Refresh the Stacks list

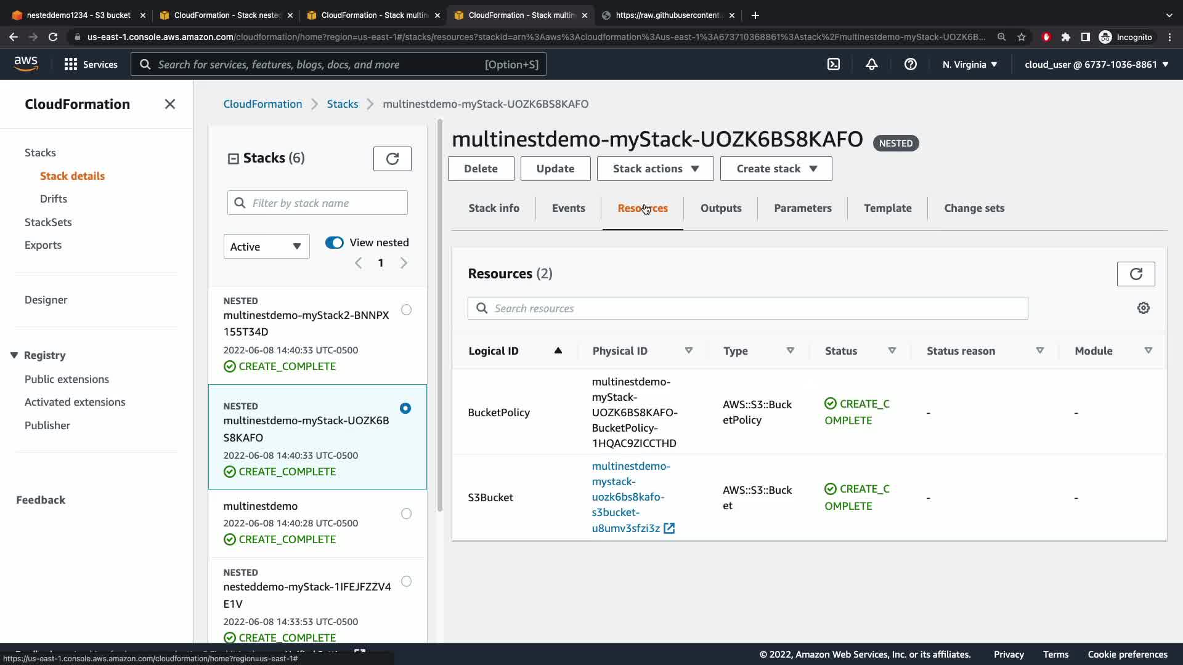tap(392, 159)
